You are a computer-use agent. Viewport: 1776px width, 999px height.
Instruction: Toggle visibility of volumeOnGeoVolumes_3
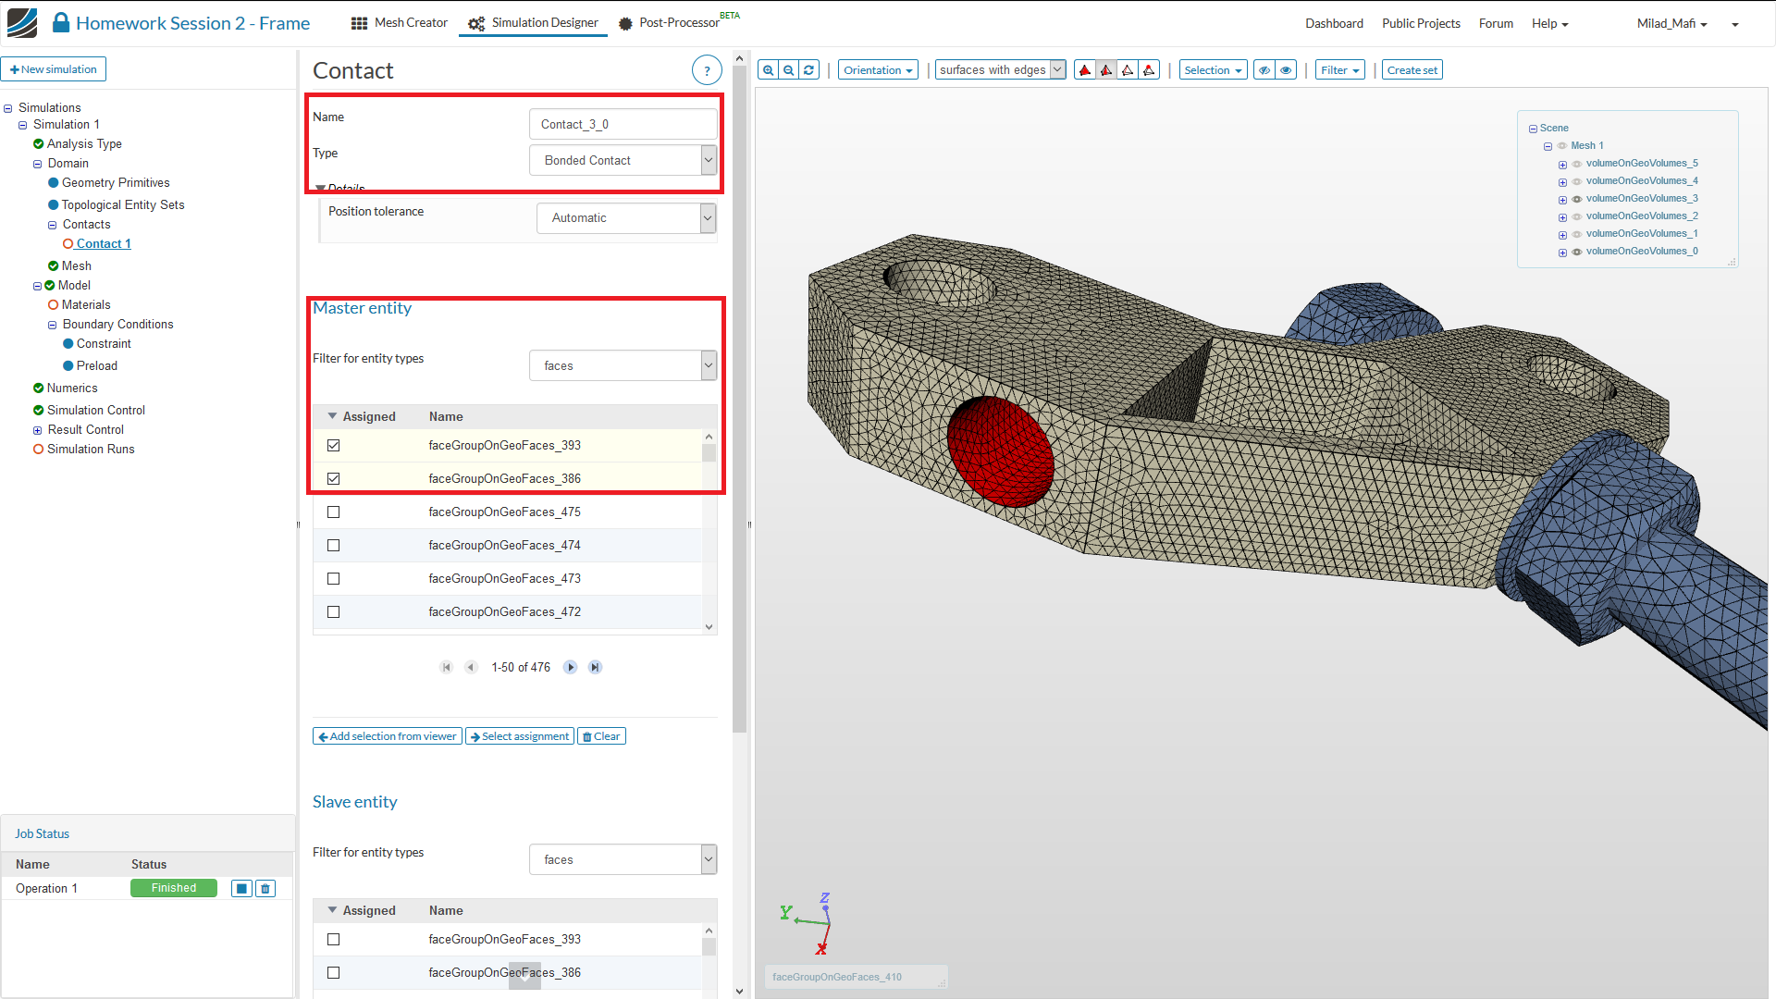[x=1577, y=199]
